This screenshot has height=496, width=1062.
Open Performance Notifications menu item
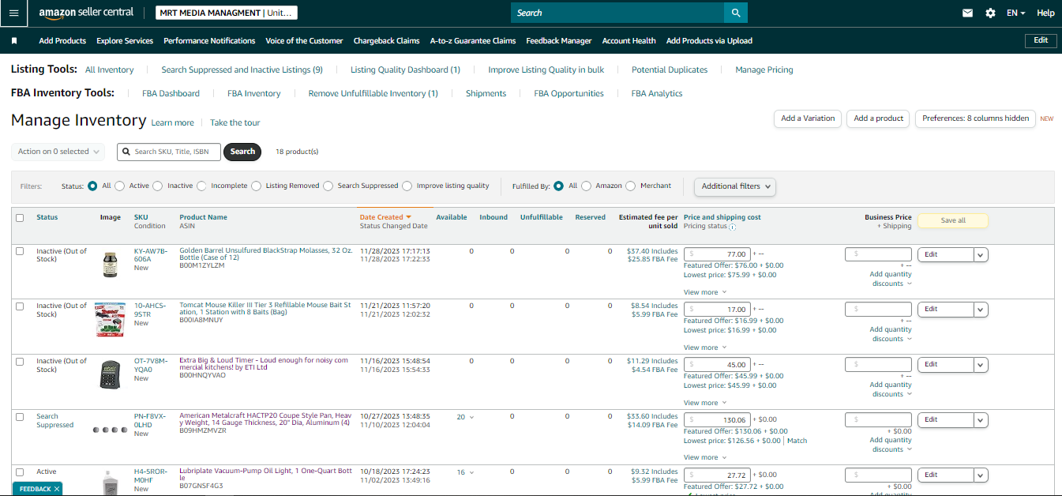tap(209, 40)
